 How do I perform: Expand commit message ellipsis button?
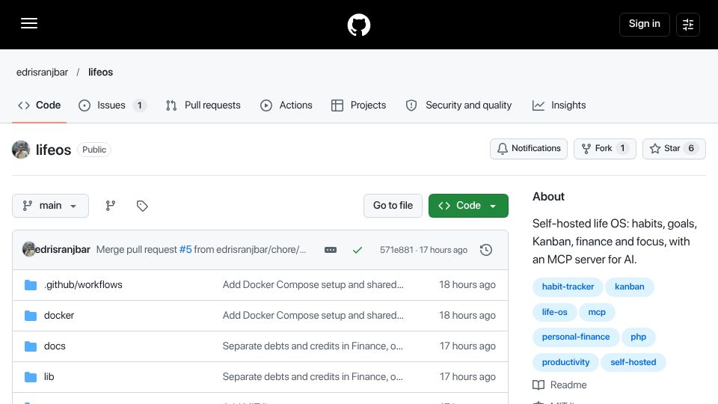pyautogui.click(x=330, y=250)
